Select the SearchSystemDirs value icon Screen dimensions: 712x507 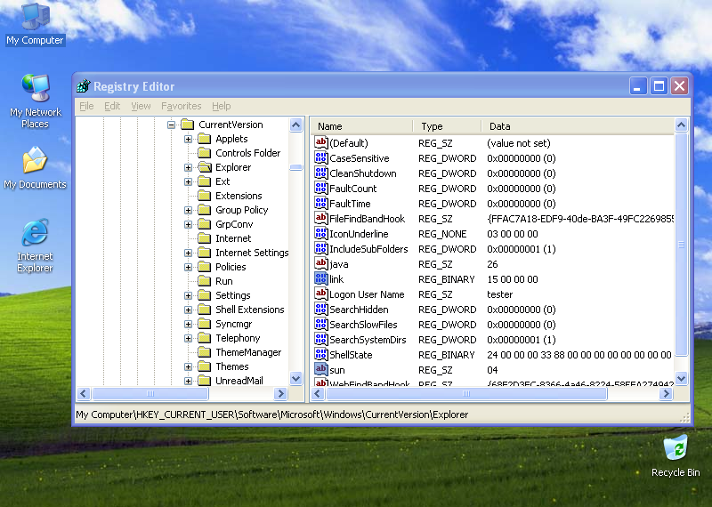321,340
